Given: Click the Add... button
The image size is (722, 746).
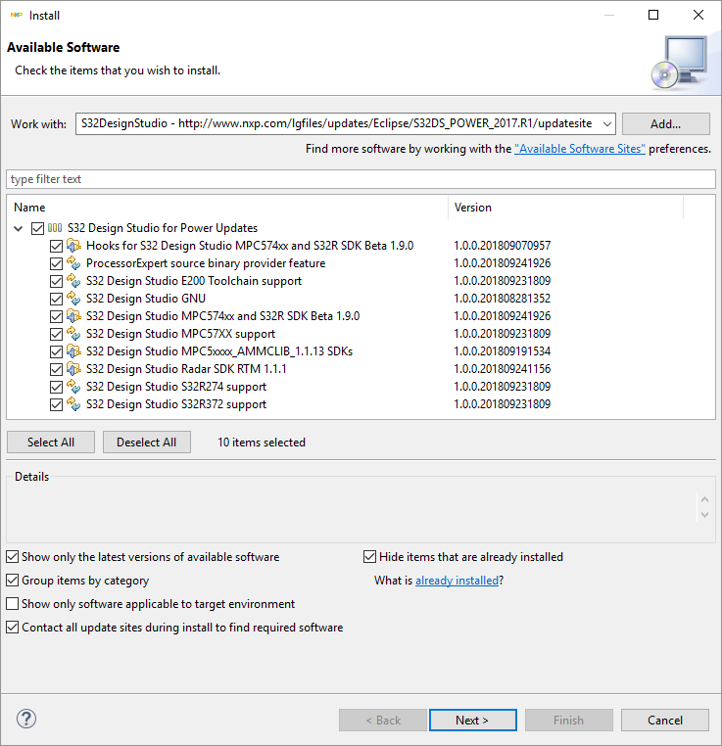Looking at the screenshot, I should (665, 124).
